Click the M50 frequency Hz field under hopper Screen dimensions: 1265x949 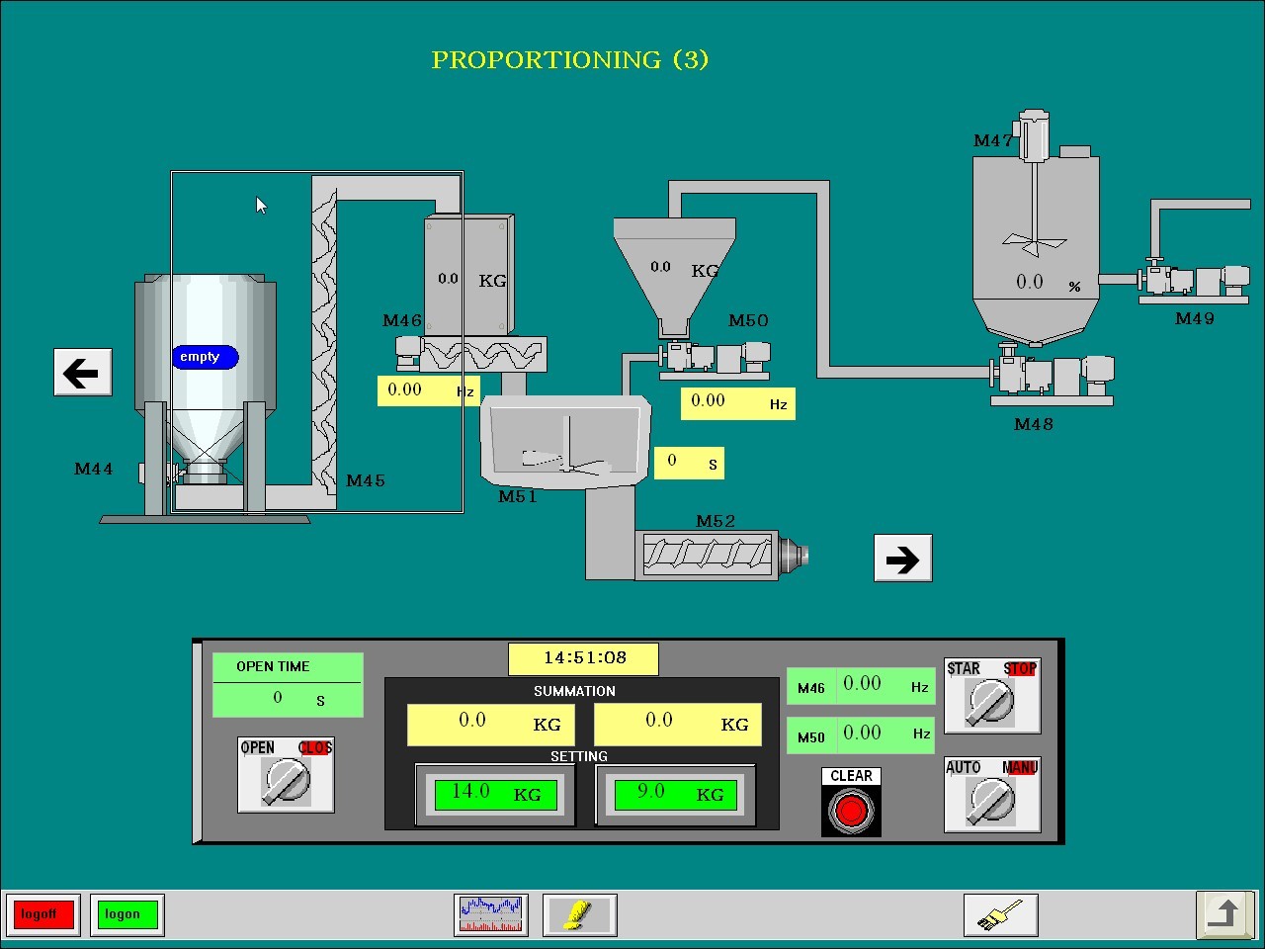[x=737, y=402]
